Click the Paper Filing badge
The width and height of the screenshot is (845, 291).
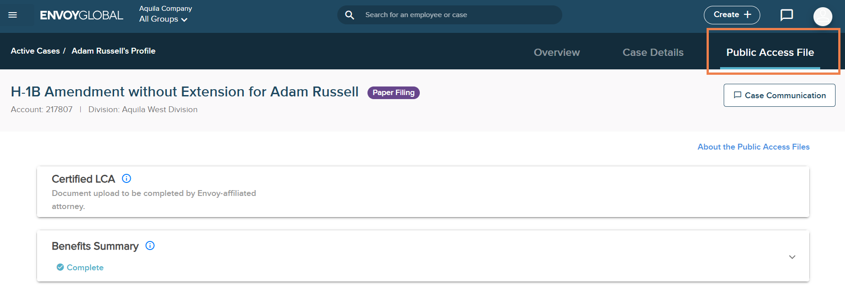click(x=393, y=92)
